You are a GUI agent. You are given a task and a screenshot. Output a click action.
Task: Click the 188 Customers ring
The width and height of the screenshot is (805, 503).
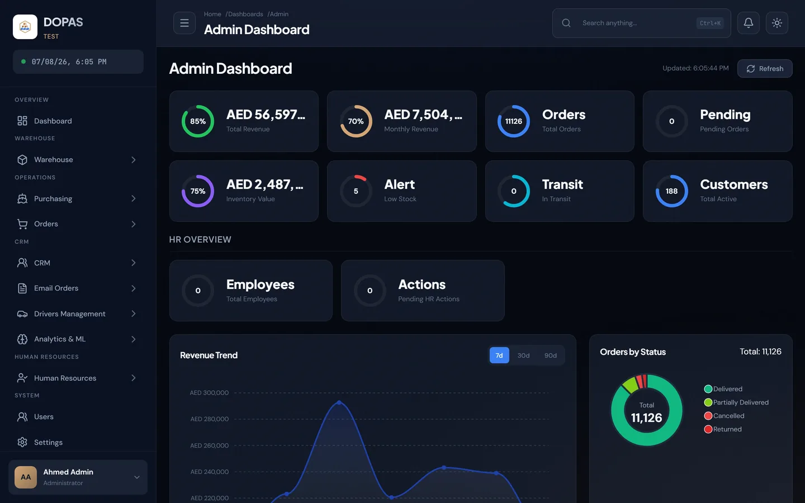tap(671, 191)
